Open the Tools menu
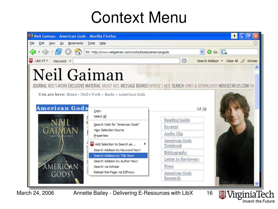 point(91,43)
